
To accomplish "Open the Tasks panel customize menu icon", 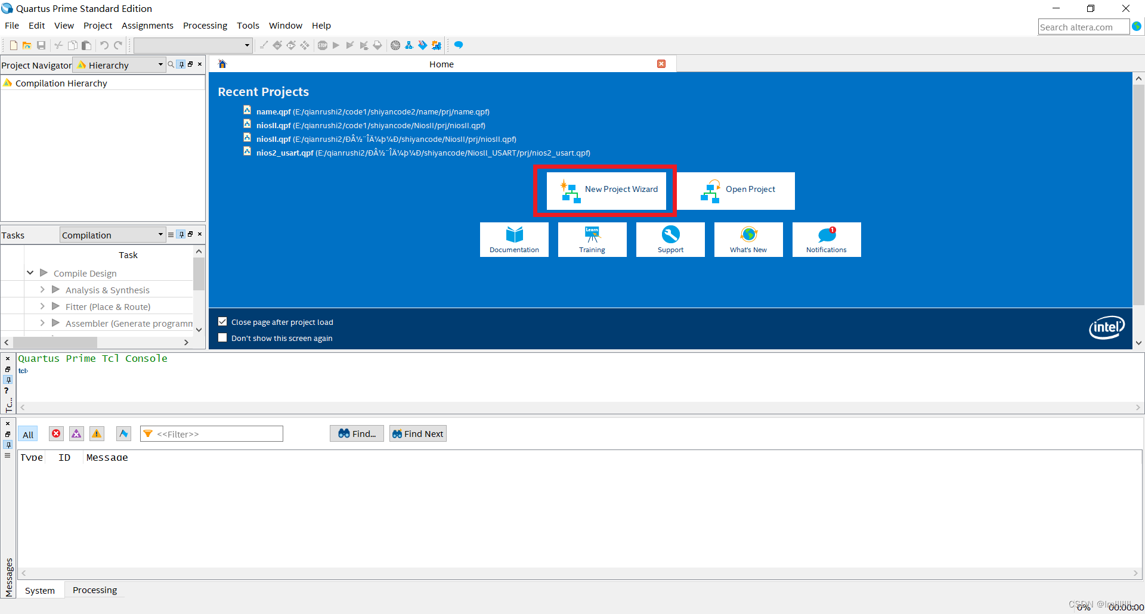I will (171, 234).
